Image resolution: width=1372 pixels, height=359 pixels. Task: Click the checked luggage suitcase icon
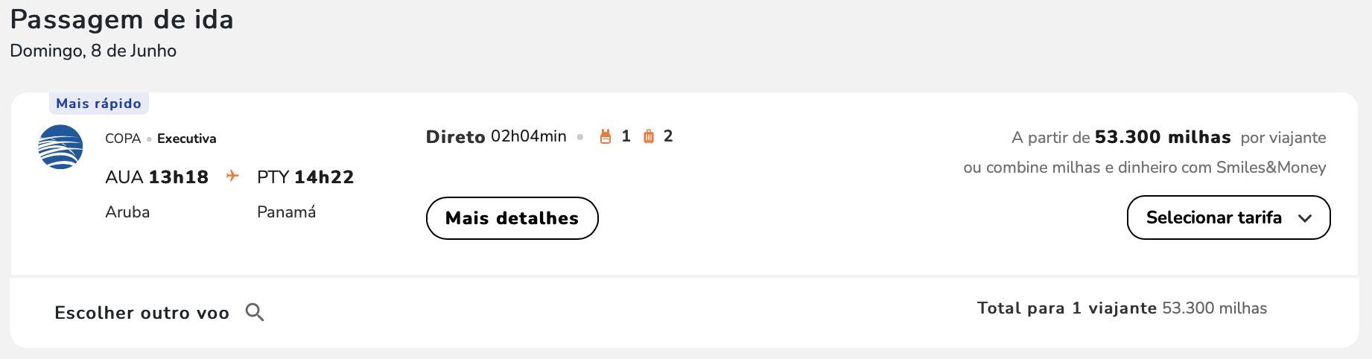(x=649, y=136)
